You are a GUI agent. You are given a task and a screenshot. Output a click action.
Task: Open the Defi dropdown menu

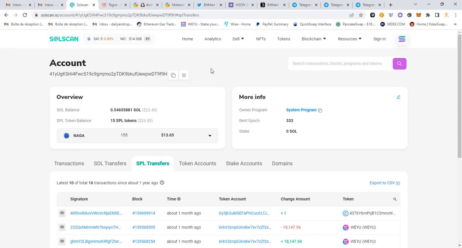[238, 39]
